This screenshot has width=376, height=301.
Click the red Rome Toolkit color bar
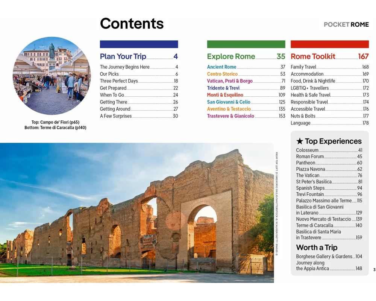tap(329, 44)
